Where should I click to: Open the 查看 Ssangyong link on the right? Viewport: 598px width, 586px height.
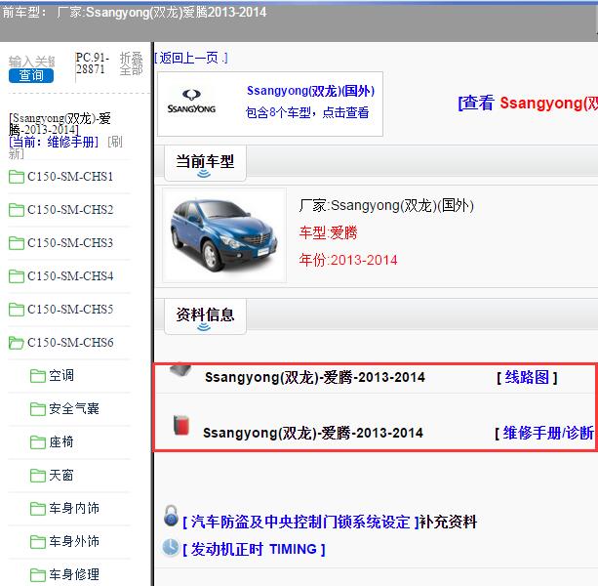click(x=528, y=104)
